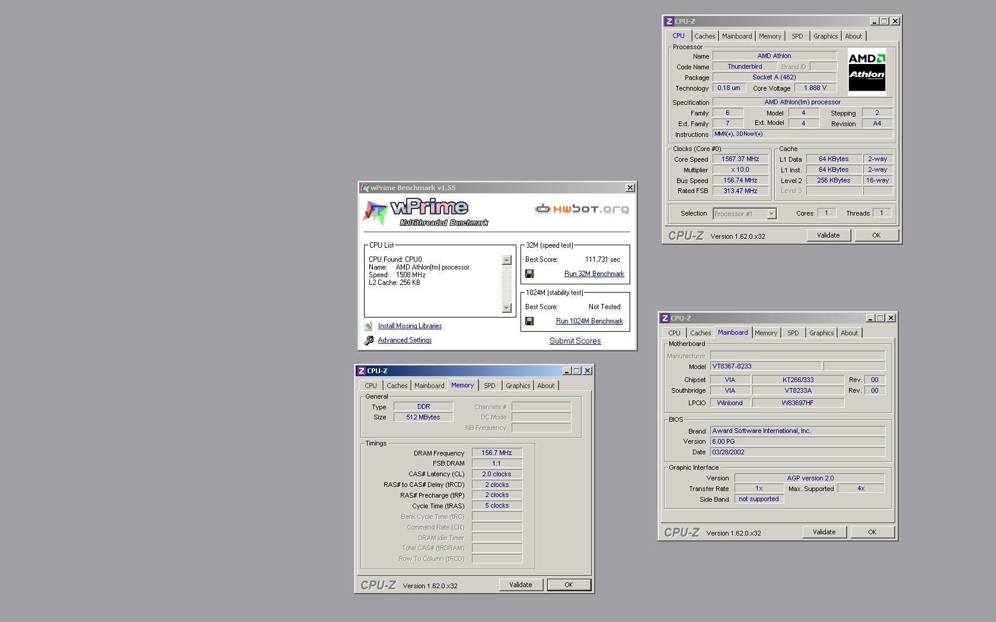This screenshot has width=996, height=622.
Task: Open About tab in CPU window
Action: tap(853, 36)
